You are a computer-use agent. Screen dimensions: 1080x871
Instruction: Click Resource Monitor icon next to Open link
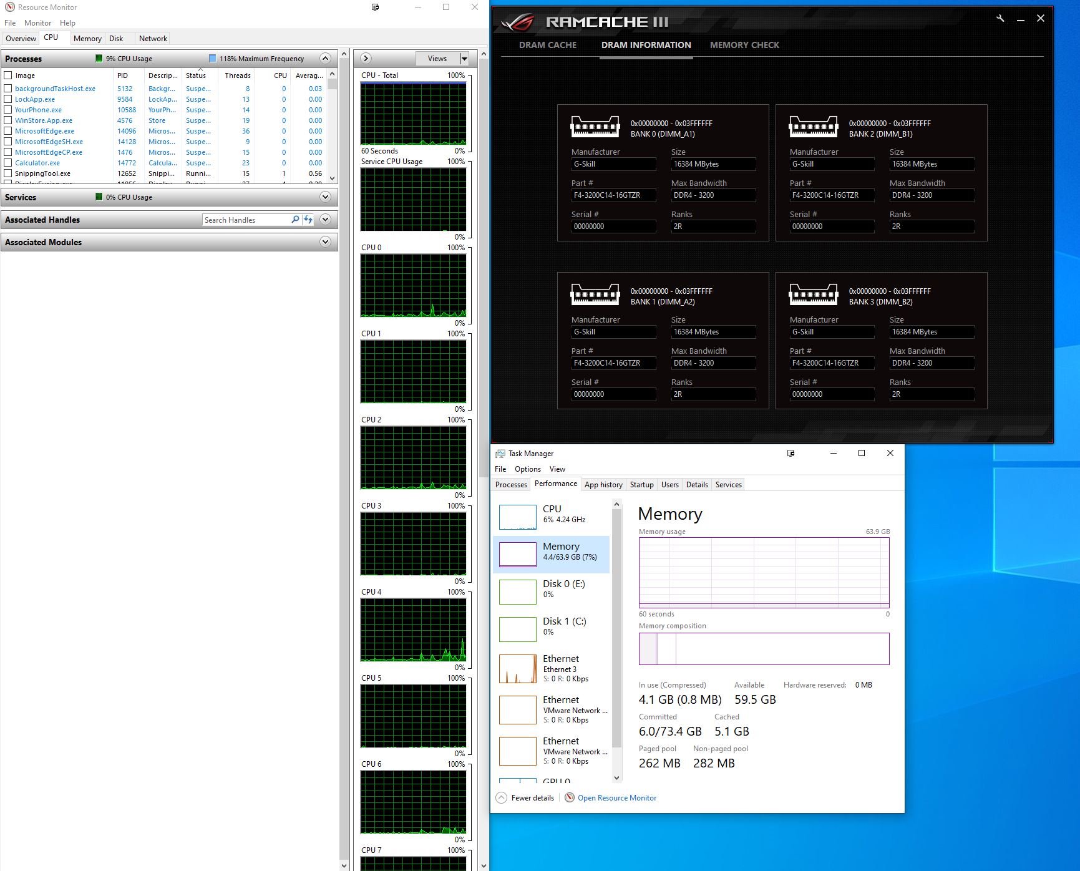click(570, 798)
